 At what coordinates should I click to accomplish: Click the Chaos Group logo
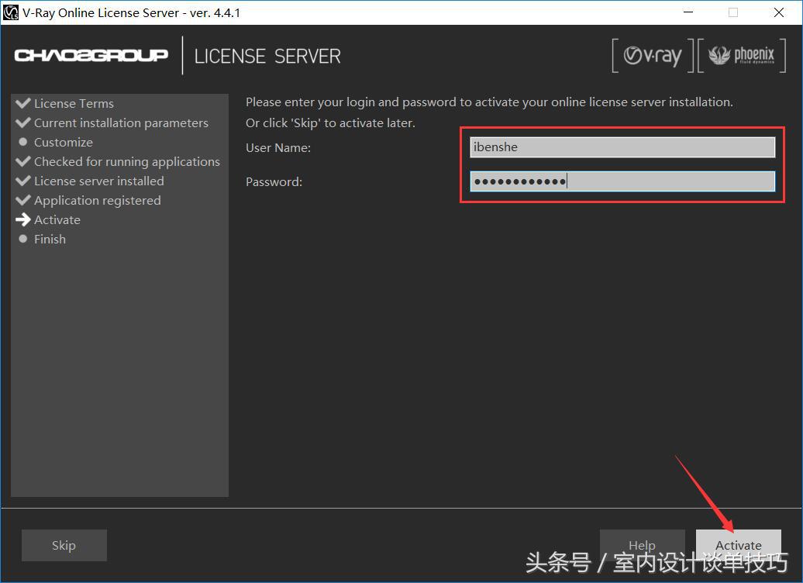coord(91,56)
